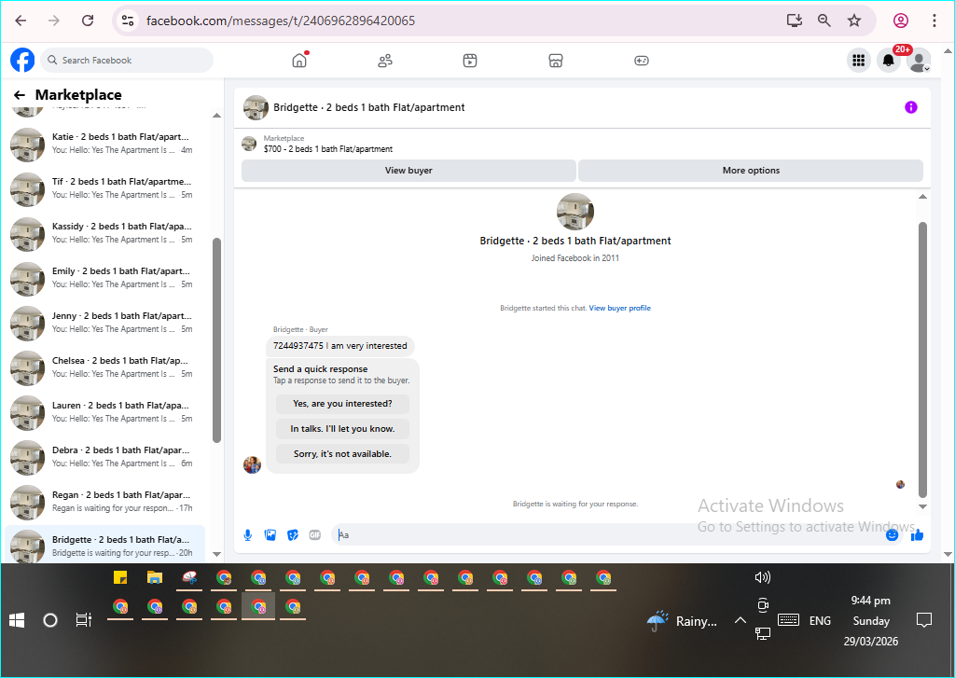Open the purple conversation information icon
Screen dimensions: 955x678
click(910, 107)
